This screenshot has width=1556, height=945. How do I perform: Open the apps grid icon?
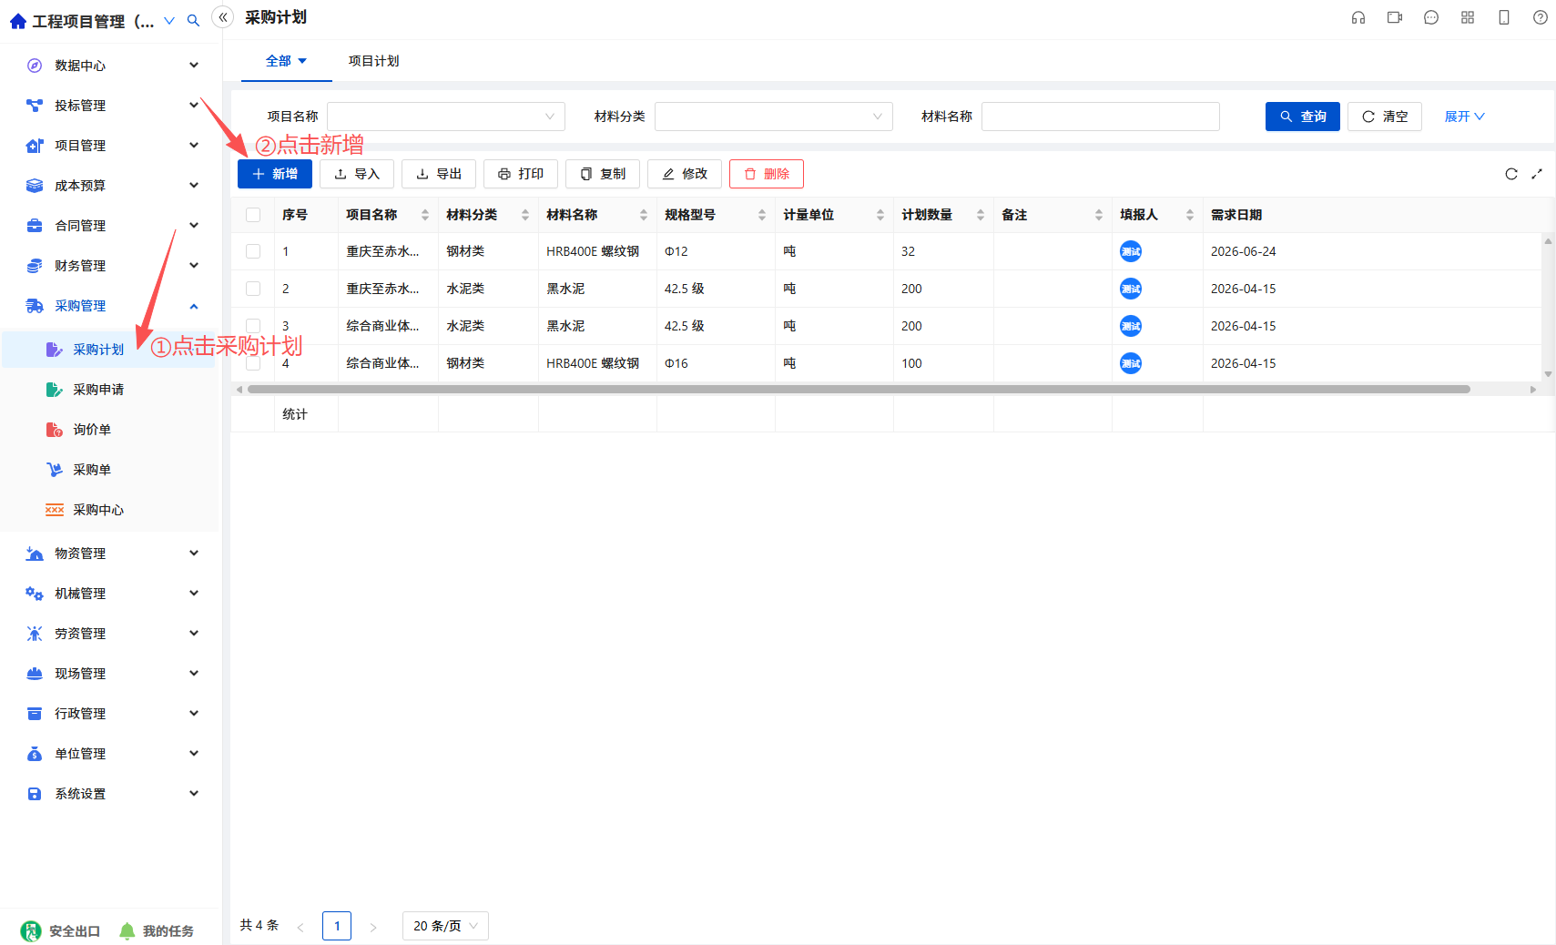point(1468,17)
